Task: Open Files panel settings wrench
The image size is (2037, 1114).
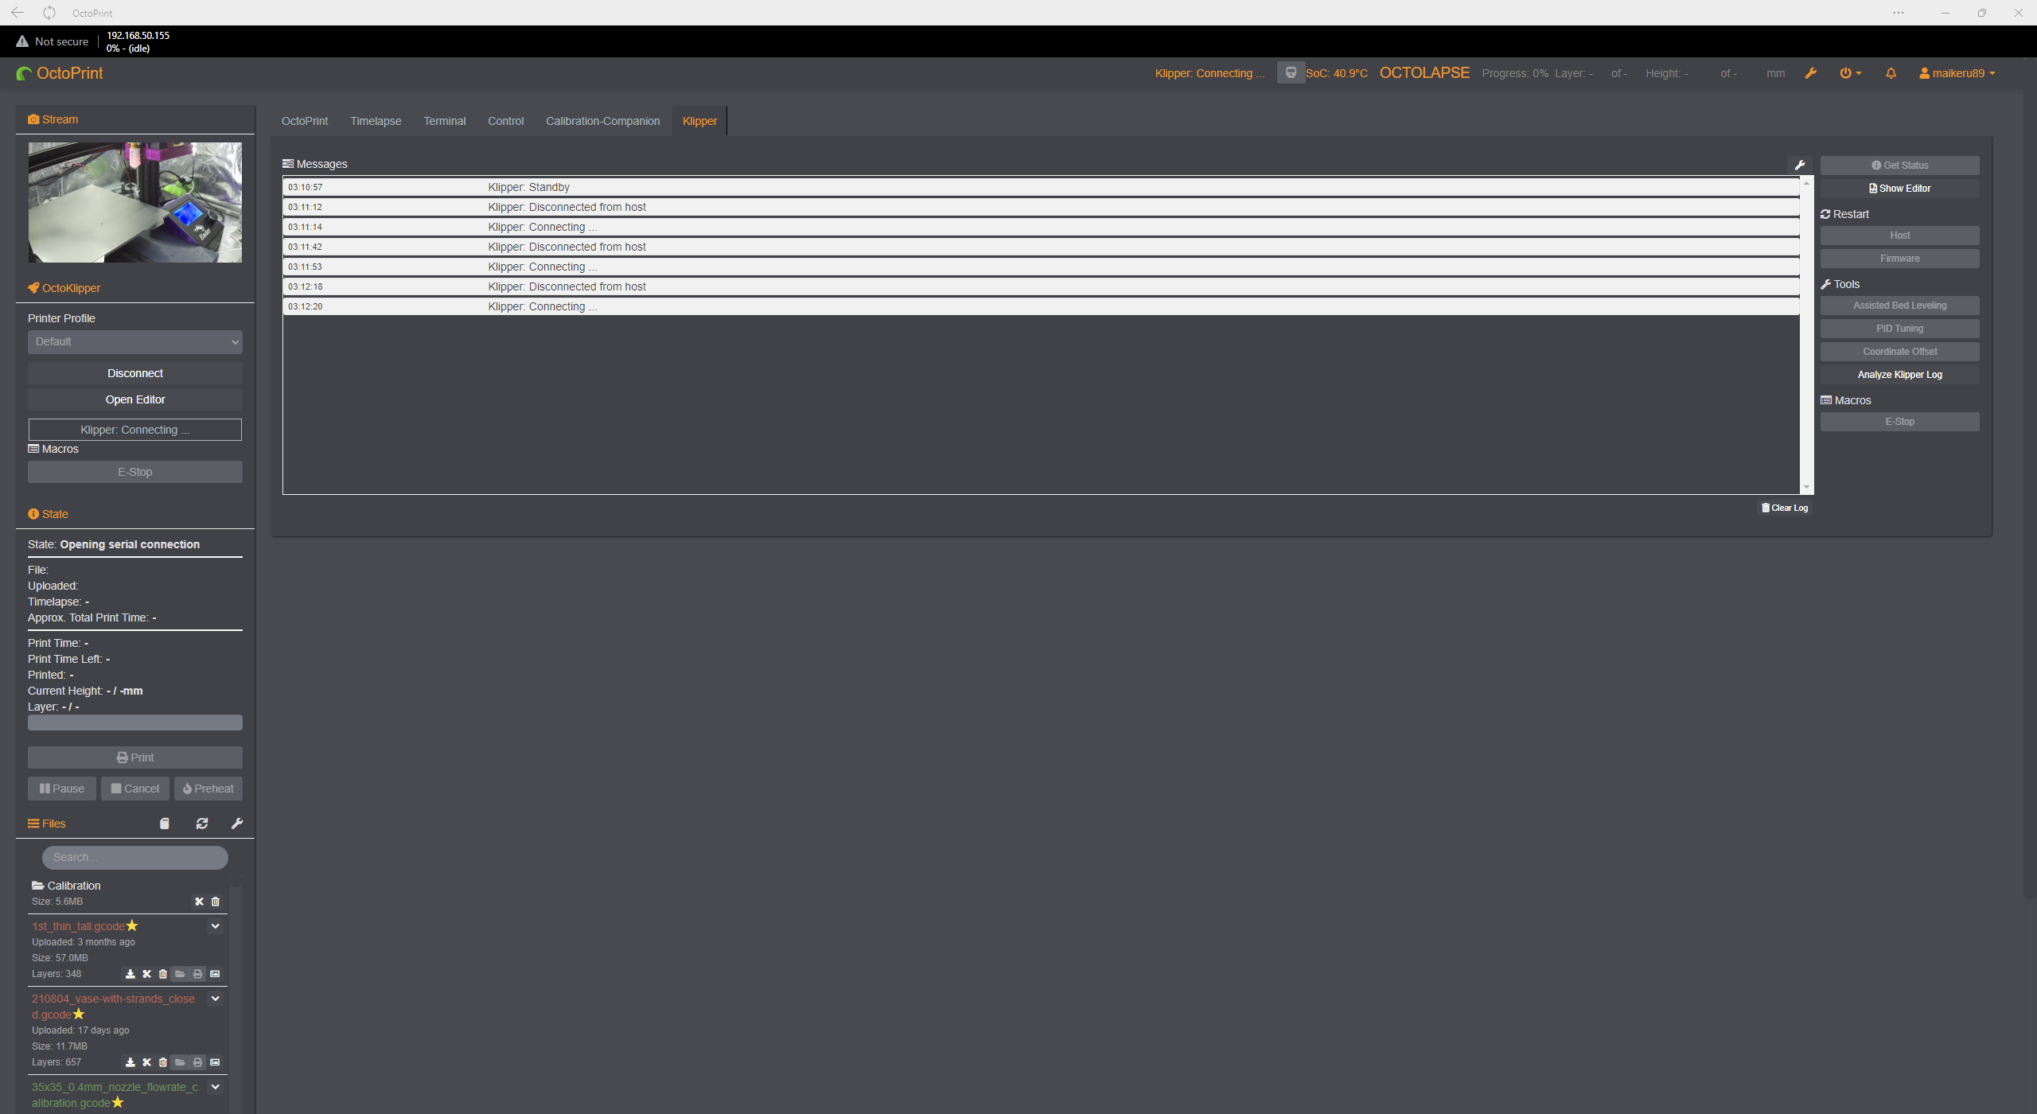Action: coord(236,823)
